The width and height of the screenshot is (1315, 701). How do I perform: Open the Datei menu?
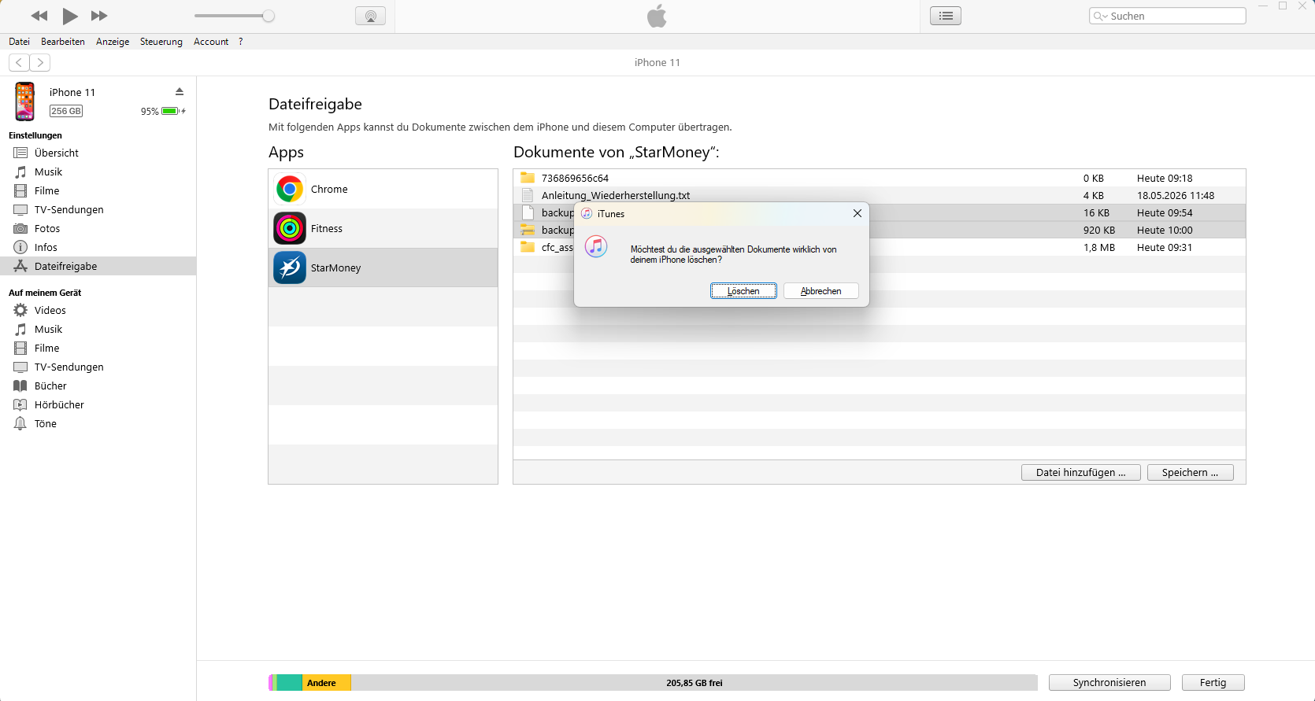(20, 42)
